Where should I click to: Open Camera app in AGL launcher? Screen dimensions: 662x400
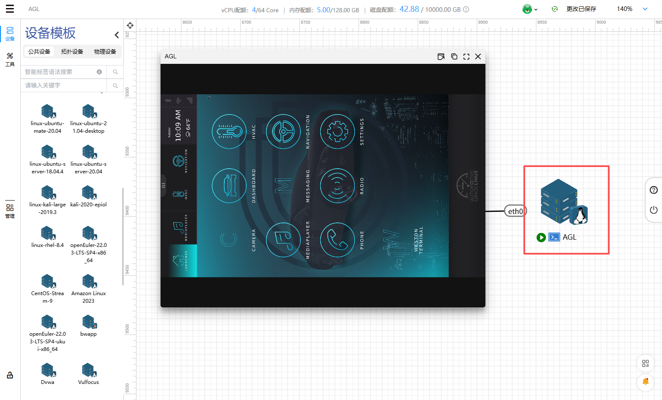click(x=229, y=240)
